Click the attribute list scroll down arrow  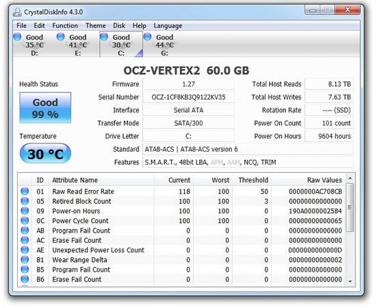[350, 281]
